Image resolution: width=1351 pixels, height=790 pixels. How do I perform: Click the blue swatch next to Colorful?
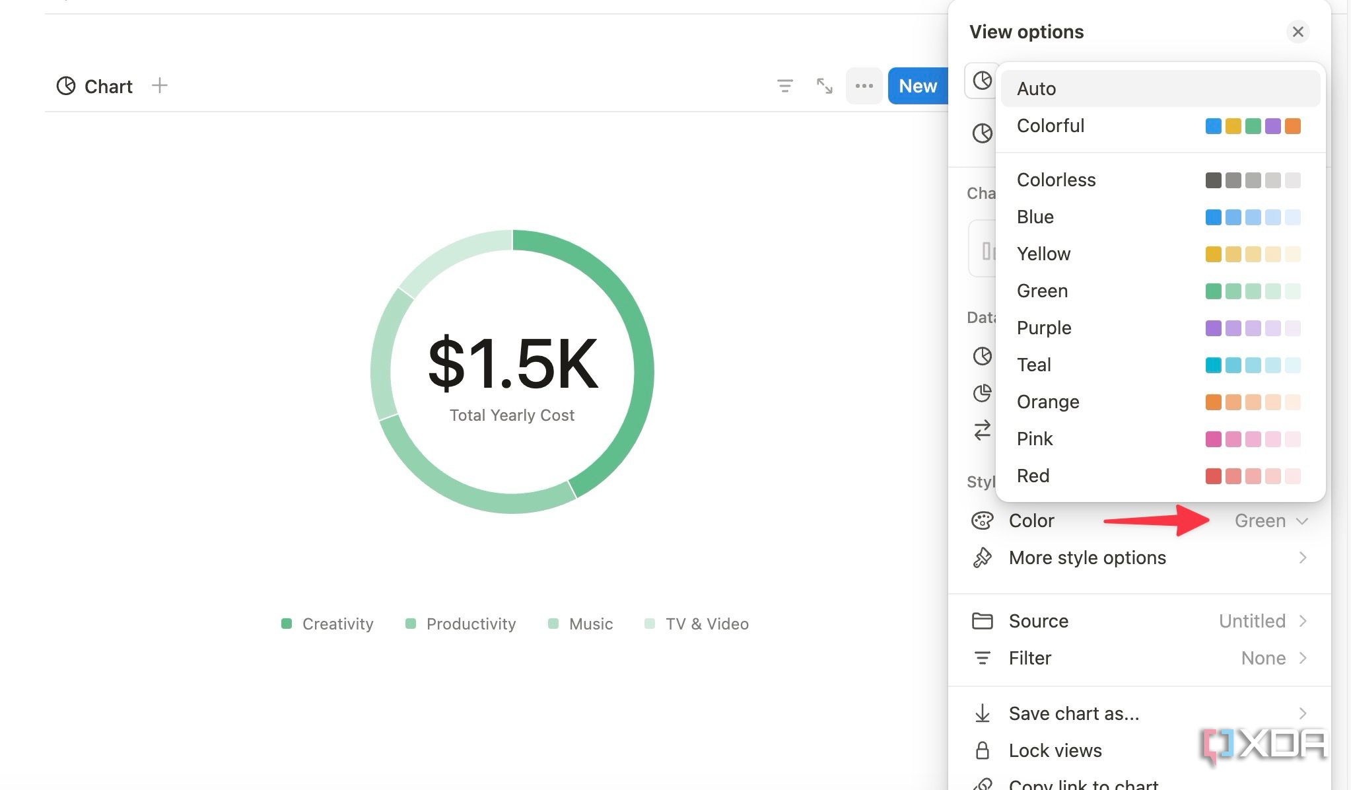(1214, 126)
